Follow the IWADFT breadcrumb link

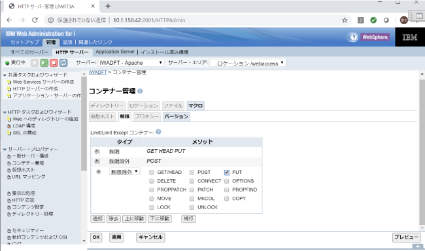98,73
